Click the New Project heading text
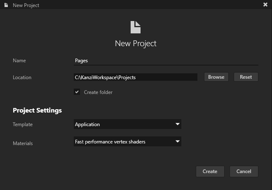The image size is (272, 190). pyautogui.click(x=136, y=43)
